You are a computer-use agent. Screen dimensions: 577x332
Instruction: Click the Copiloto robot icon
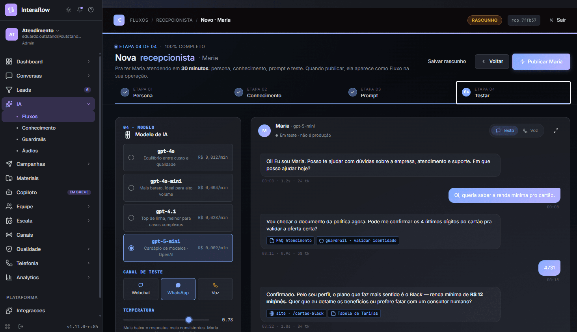(9, 192)
